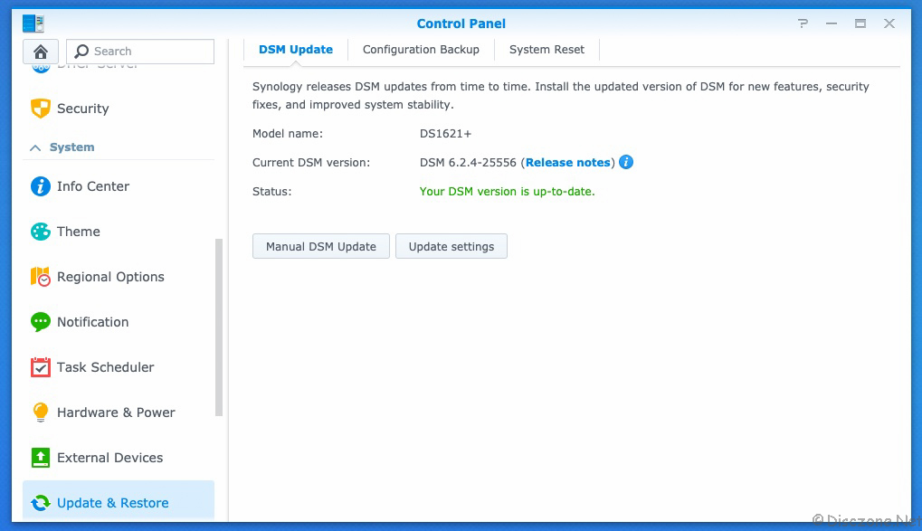Click the Control Panel window title

click(x=461, y=24)
